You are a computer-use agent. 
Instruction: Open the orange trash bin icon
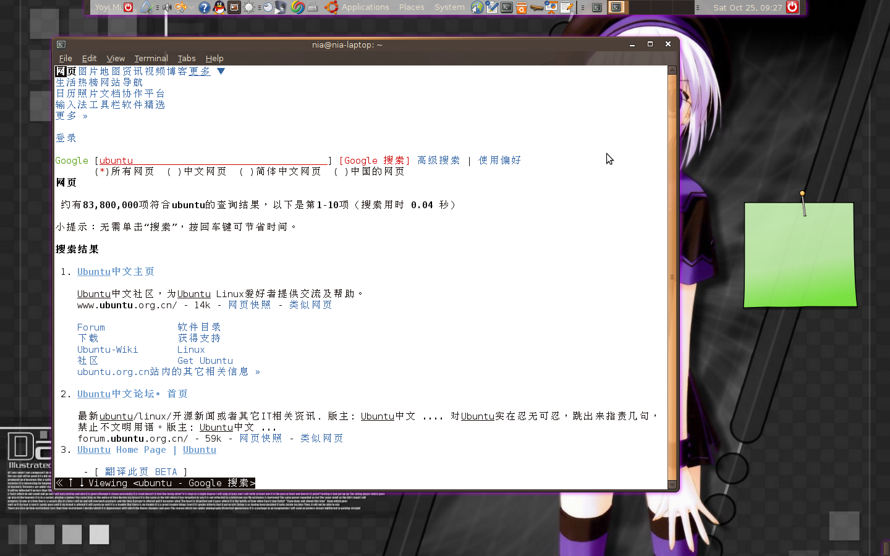(522, 7)
